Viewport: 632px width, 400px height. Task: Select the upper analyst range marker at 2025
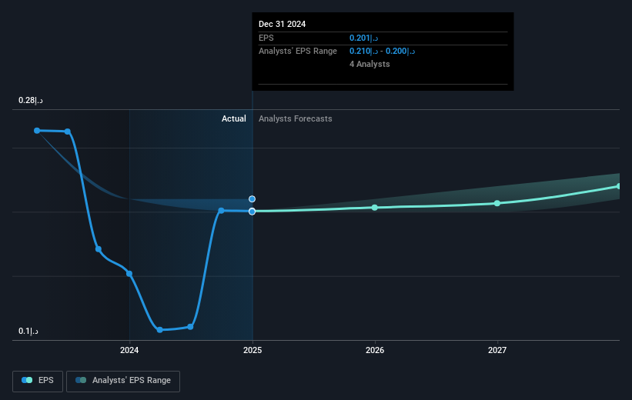point(252,199)
